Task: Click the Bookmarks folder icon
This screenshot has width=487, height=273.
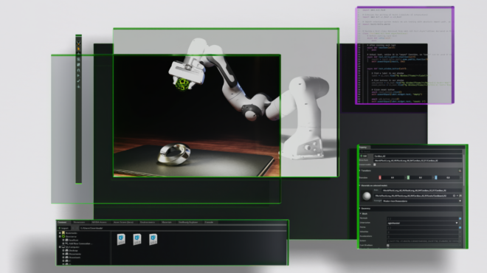Action: (63, 233)
